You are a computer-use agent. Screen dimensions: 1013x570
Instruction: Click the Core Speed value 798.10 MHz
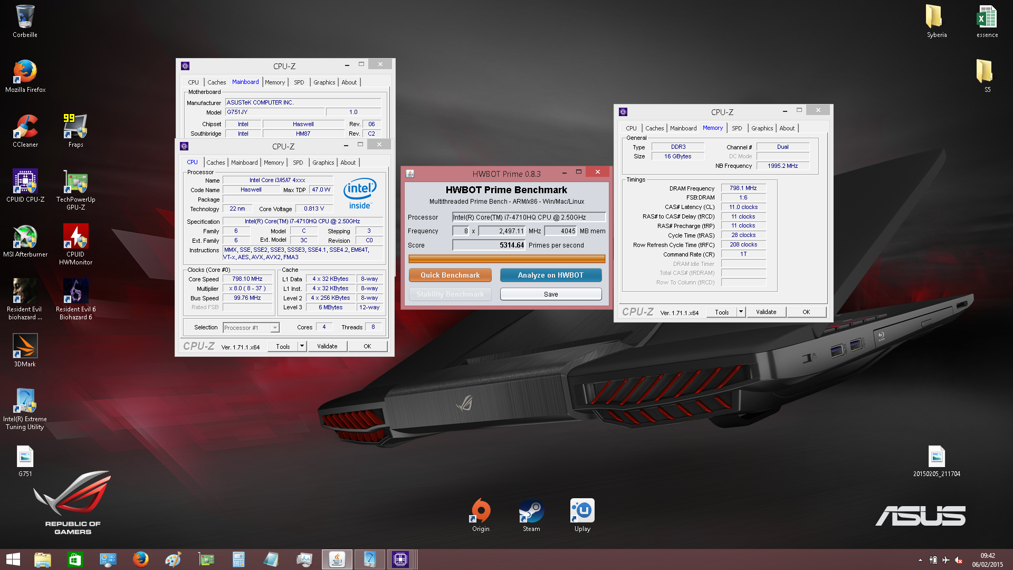[x=247, y=279]
